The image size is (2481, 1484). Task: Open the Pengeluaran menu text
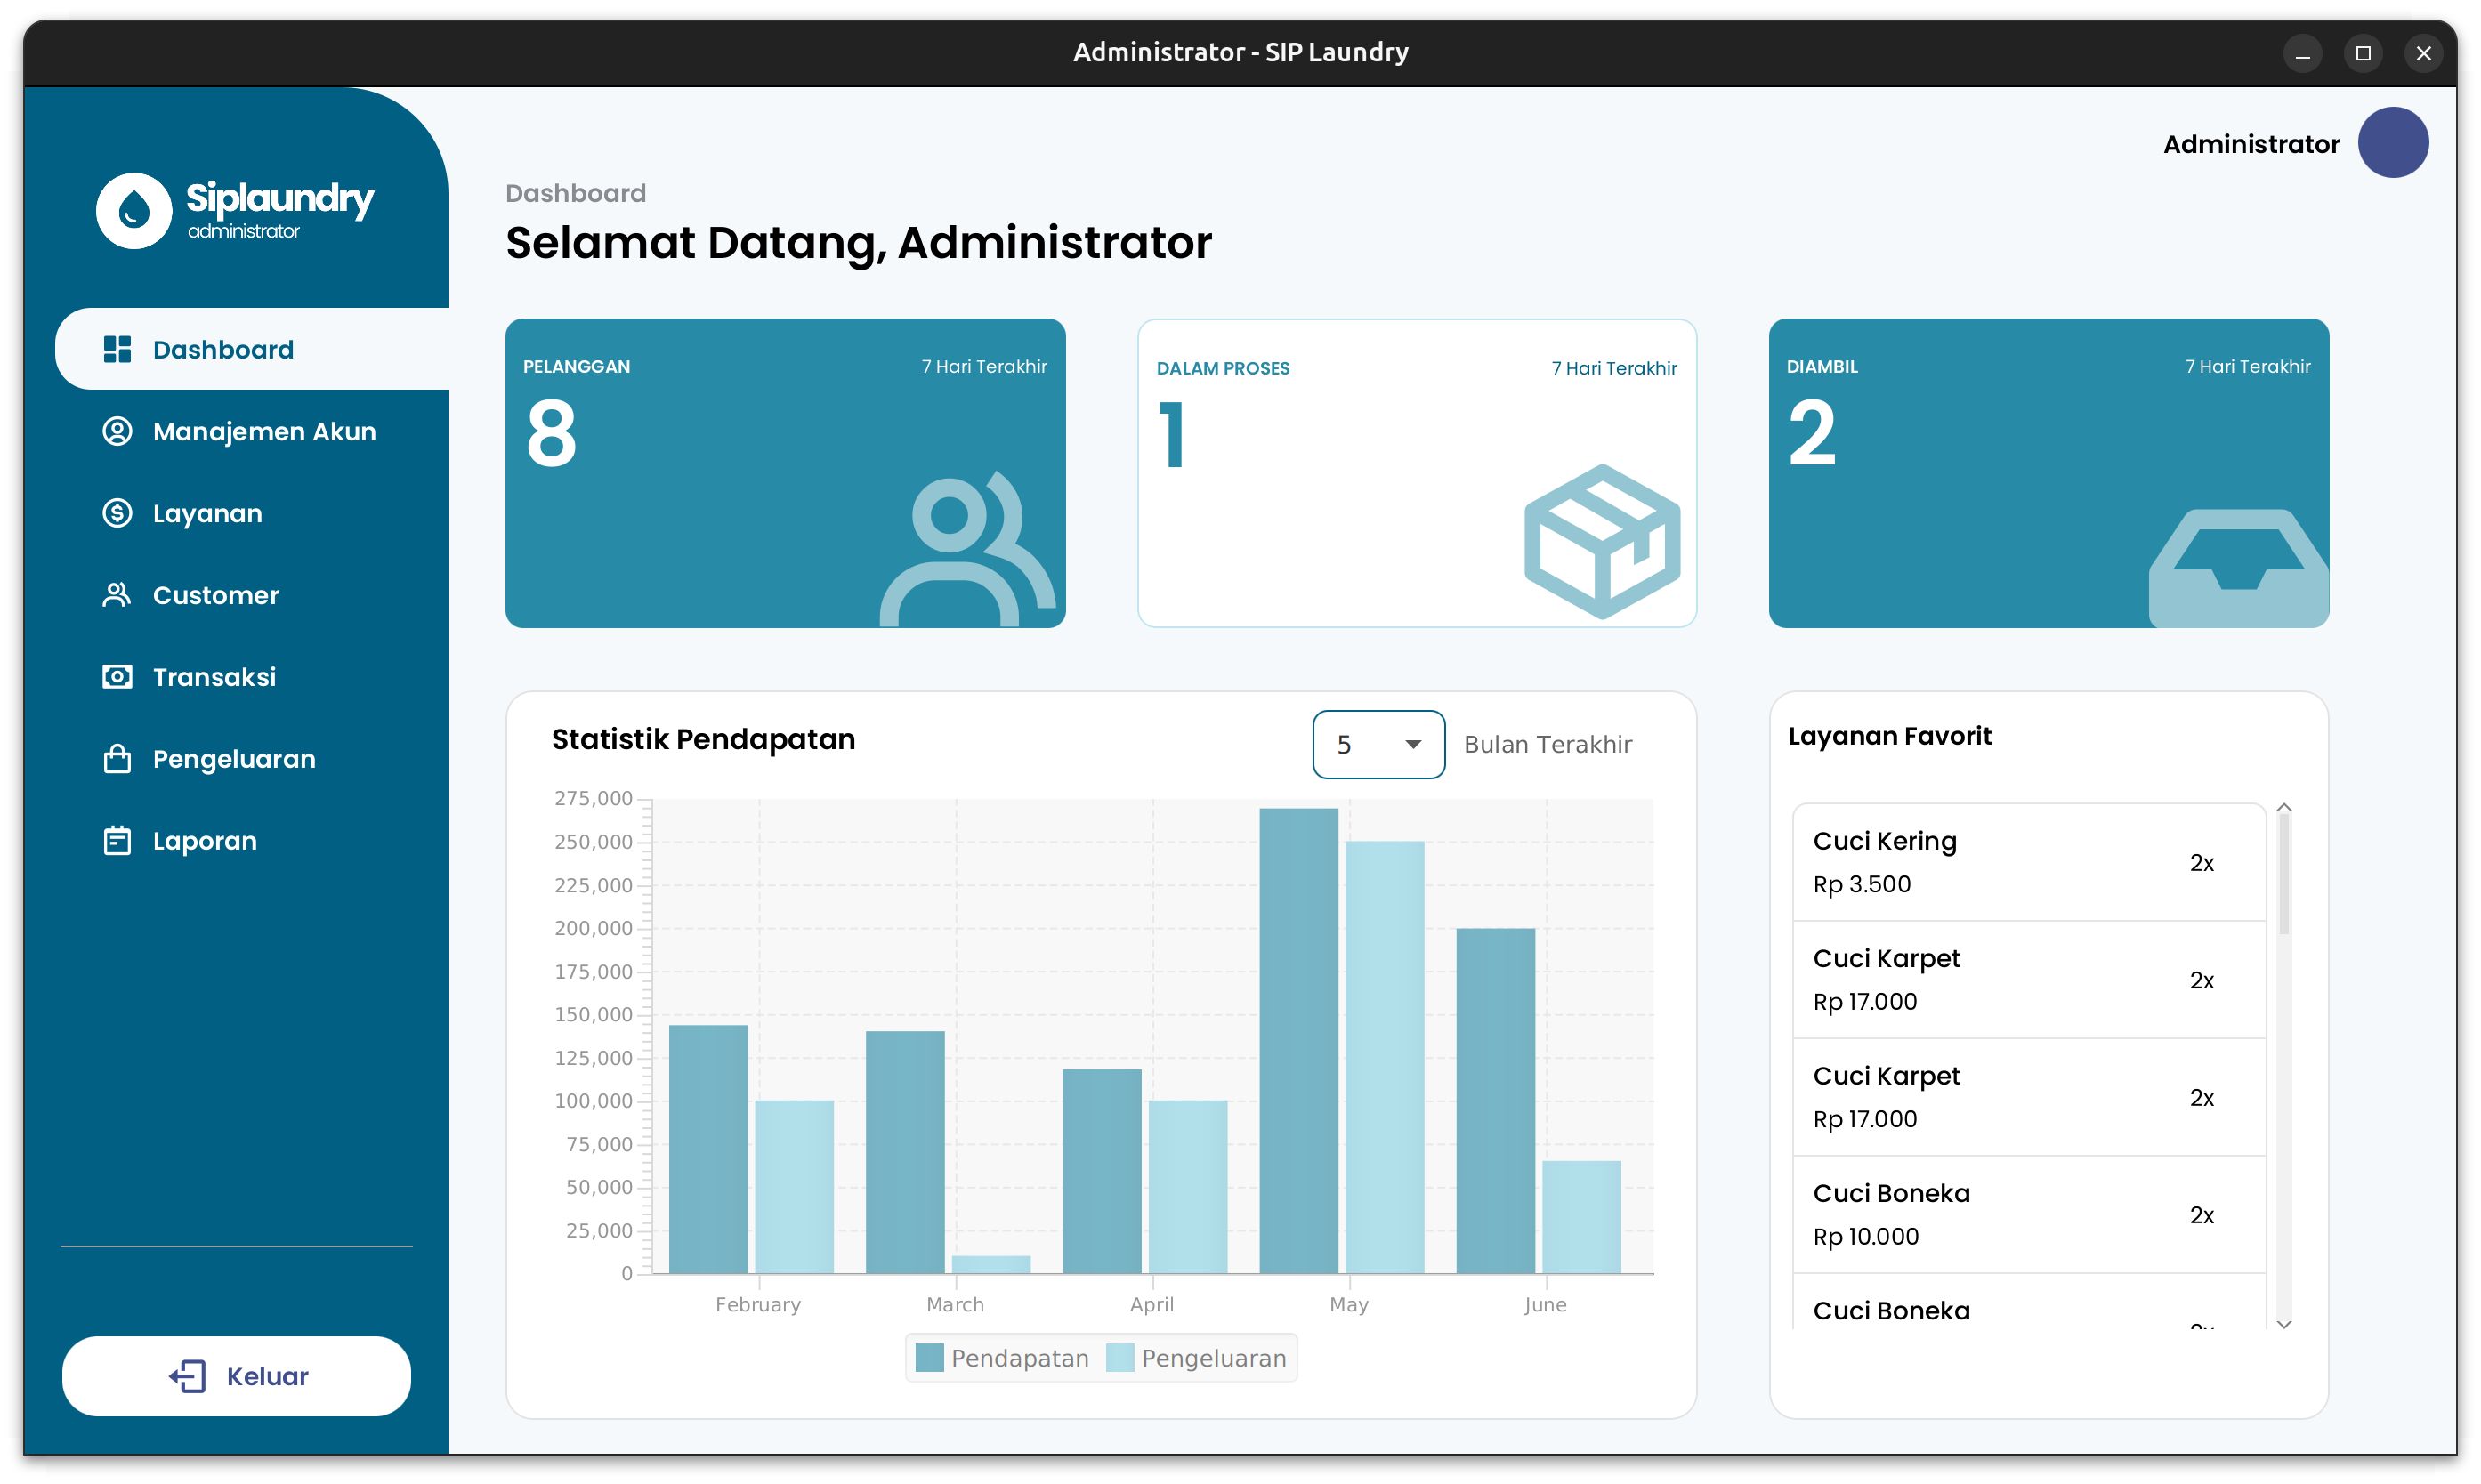(x=234, y=759)
